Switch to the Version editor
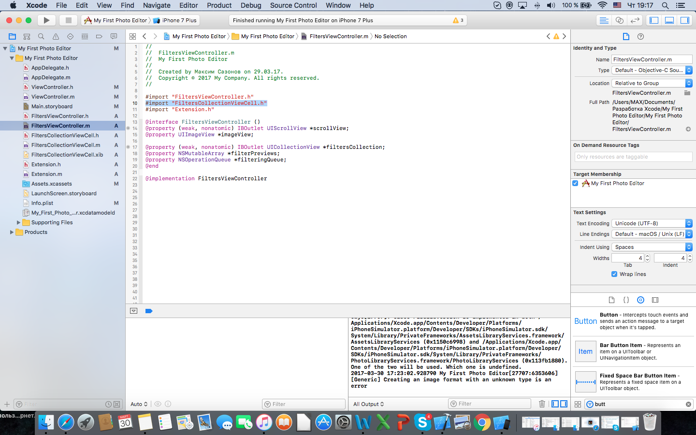Screen dimensions: 696x435 [x=635, y=20]
